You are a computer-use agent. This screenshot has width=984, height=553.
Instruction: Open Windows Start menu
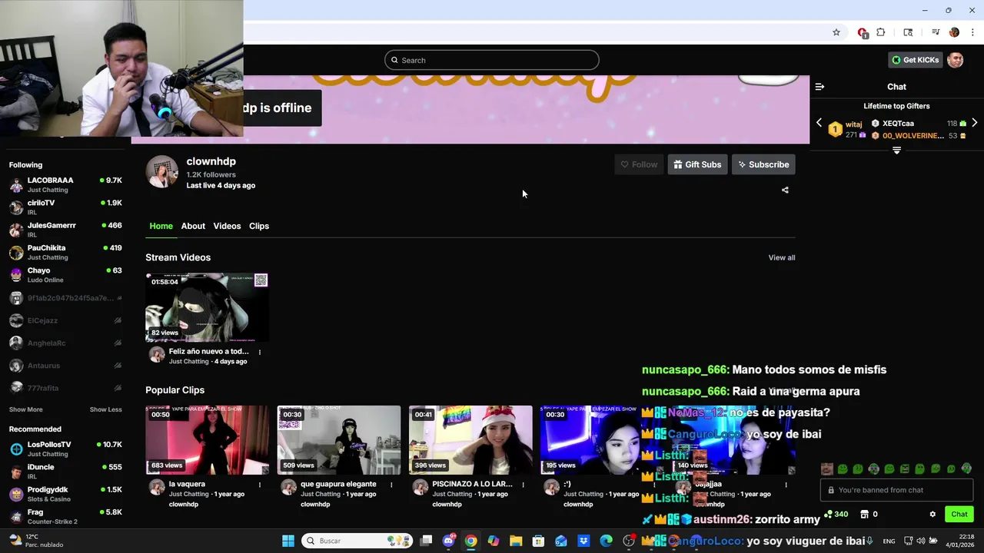pos(288,541)
